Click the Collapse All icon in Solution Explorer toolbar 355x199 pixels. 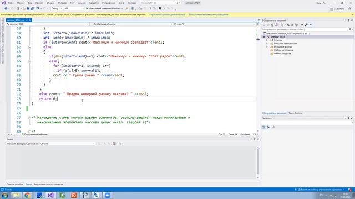click(292, 25)
